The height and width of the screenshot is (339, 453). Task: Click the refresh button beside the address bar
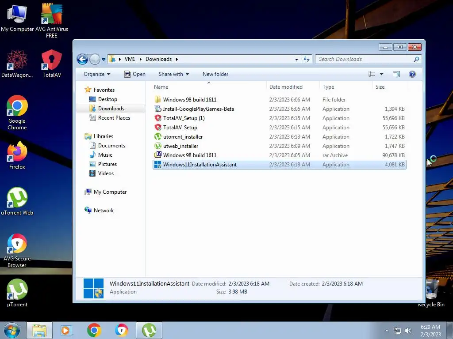click(x=306, y=60)
